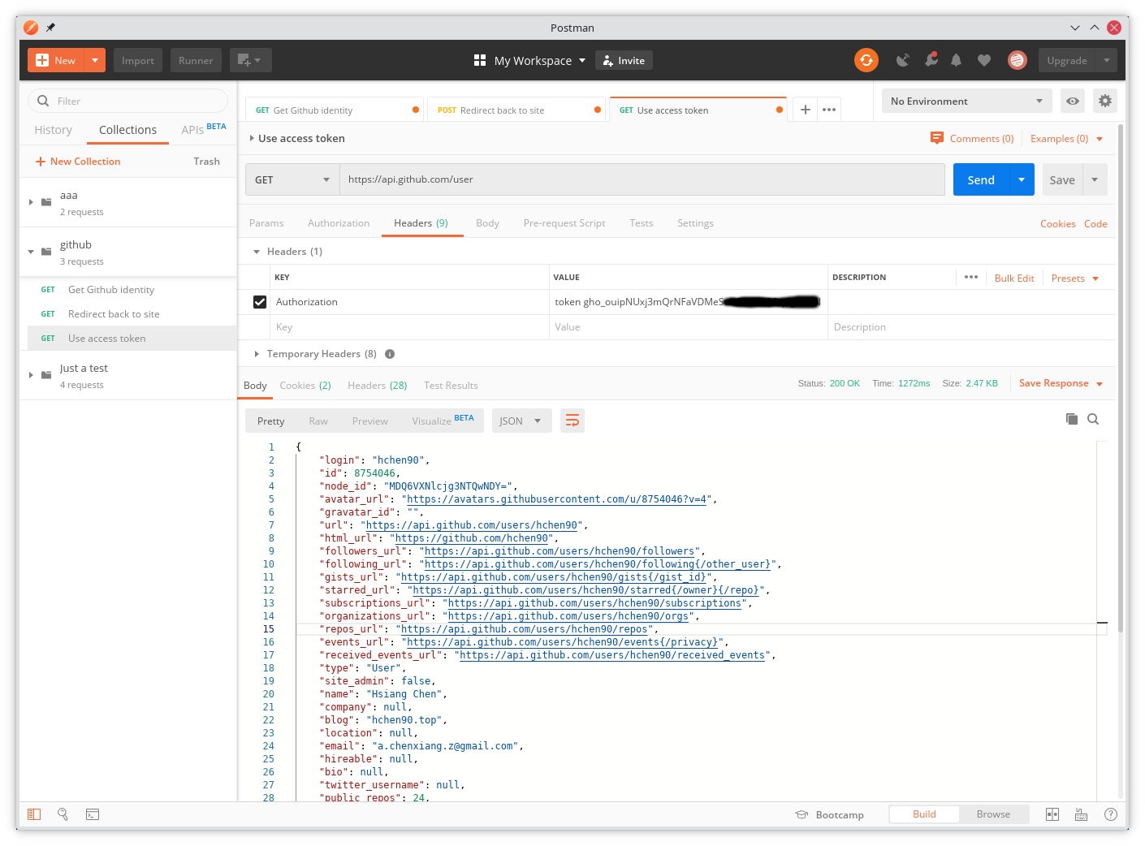The height and width of the screenshot is (846, 1145).
Task: Click the sync status icon
Action: (x=866, y=60)
